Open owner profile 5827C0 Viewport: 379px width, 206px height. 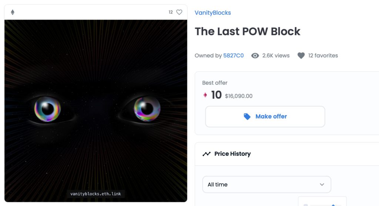coord(234,56)
